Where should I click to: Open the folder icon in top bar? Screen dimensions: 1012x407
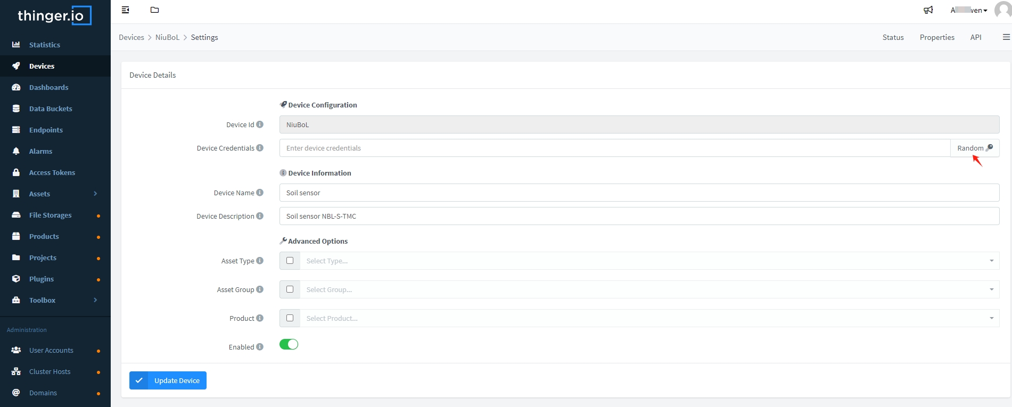pyautogui.click(x=154, y=10)
